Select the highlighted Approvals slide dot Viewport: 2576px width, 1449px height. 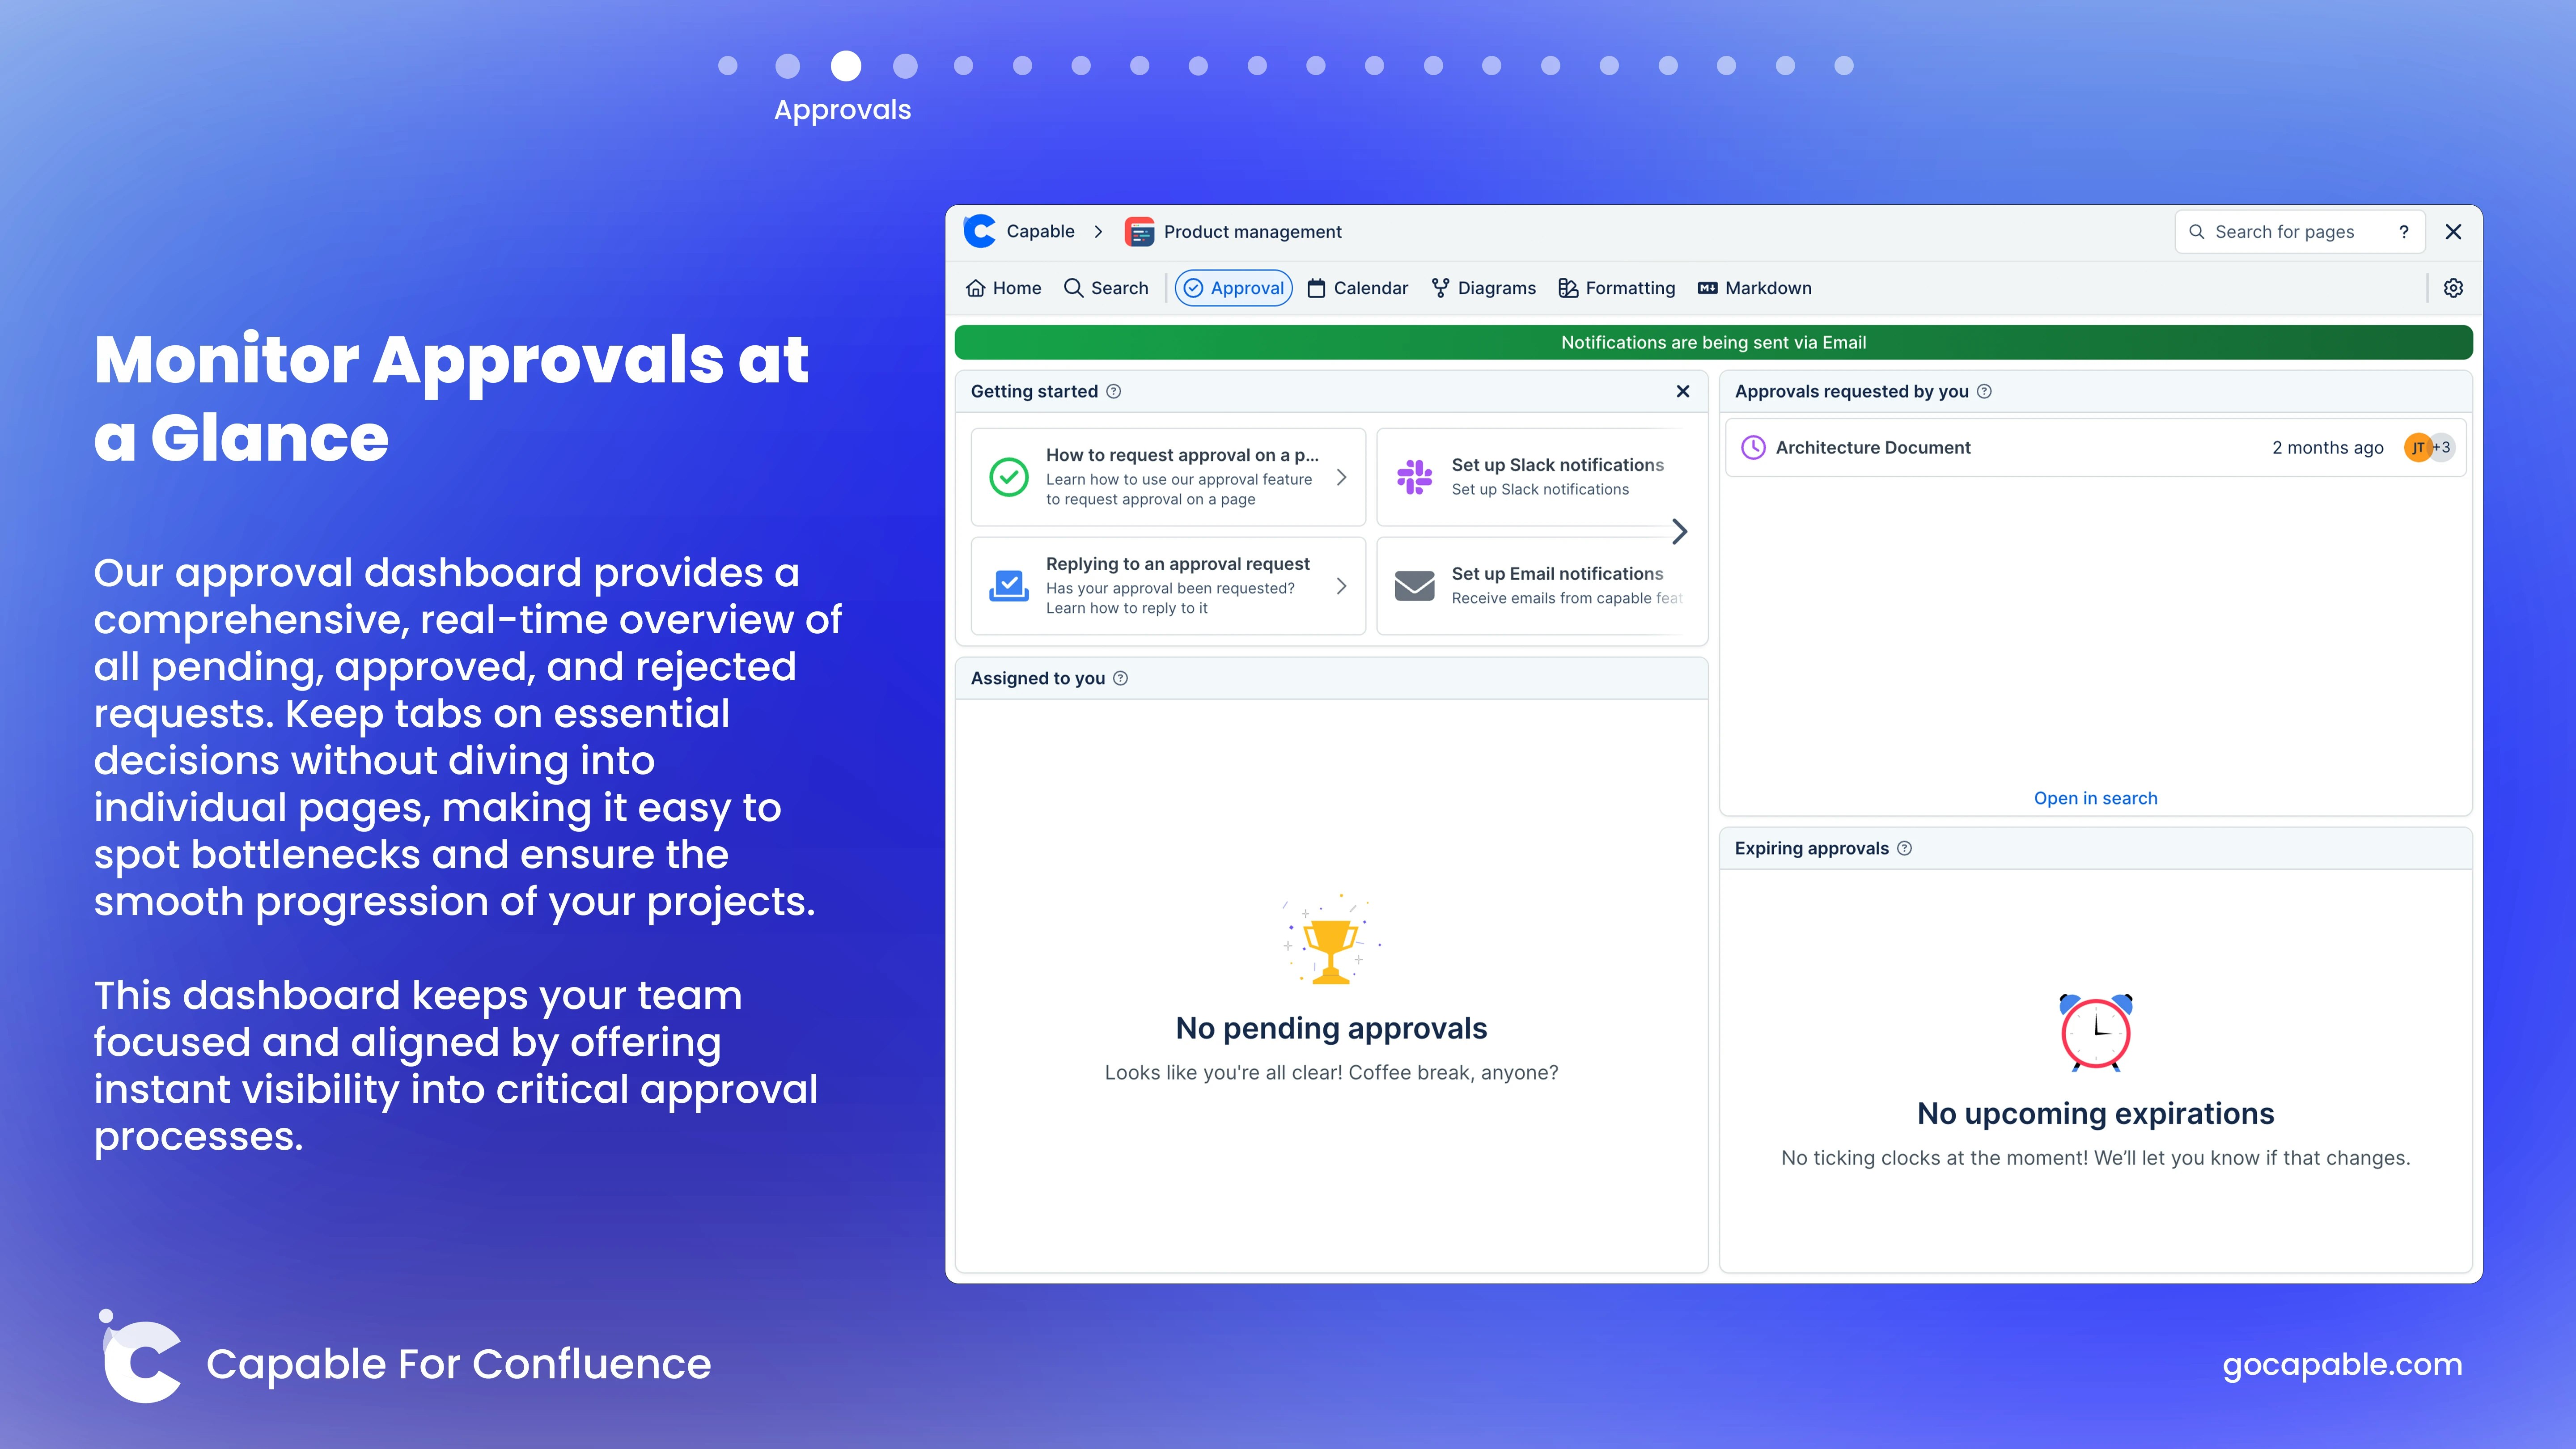point(846,66)
